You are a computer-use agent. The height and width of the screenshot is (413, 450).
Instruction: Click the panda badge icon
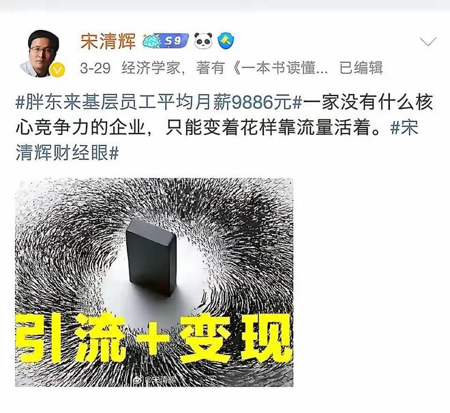[203, 40]
